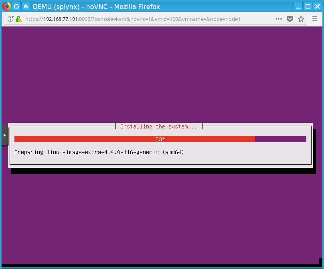Toggle window sticky button in title bar
Image resolution: width=324 pixels, height=269 pixels.
[x=16, y=6]
